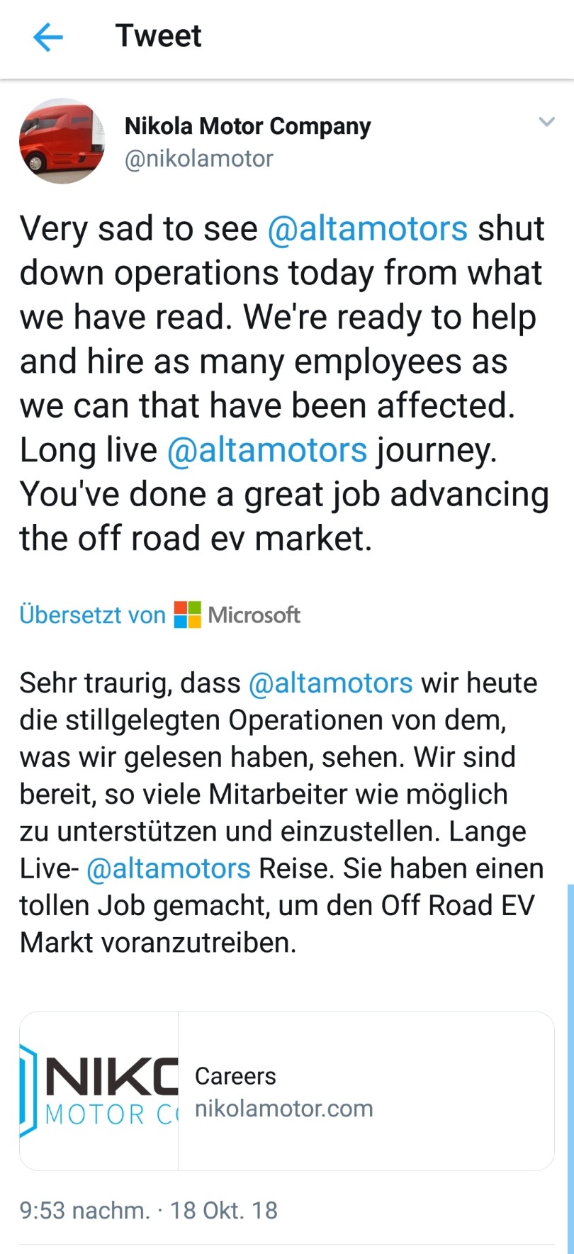The height and width of the screenshot is (1254, 574).
Task: Click the "Careers" card title
Action: click(235, 1076)
